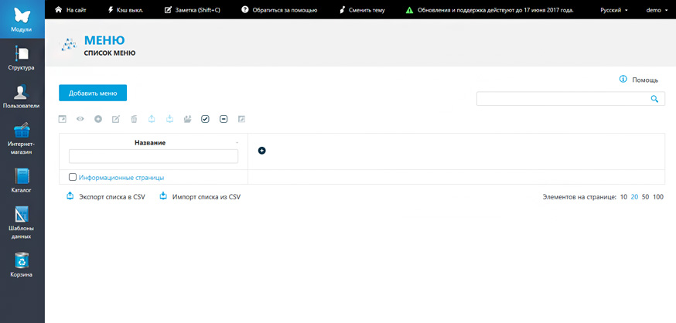This screenshot has height=323, width=676.
Task: Click the menu module logo icon
Action: [x=67, y=44]
